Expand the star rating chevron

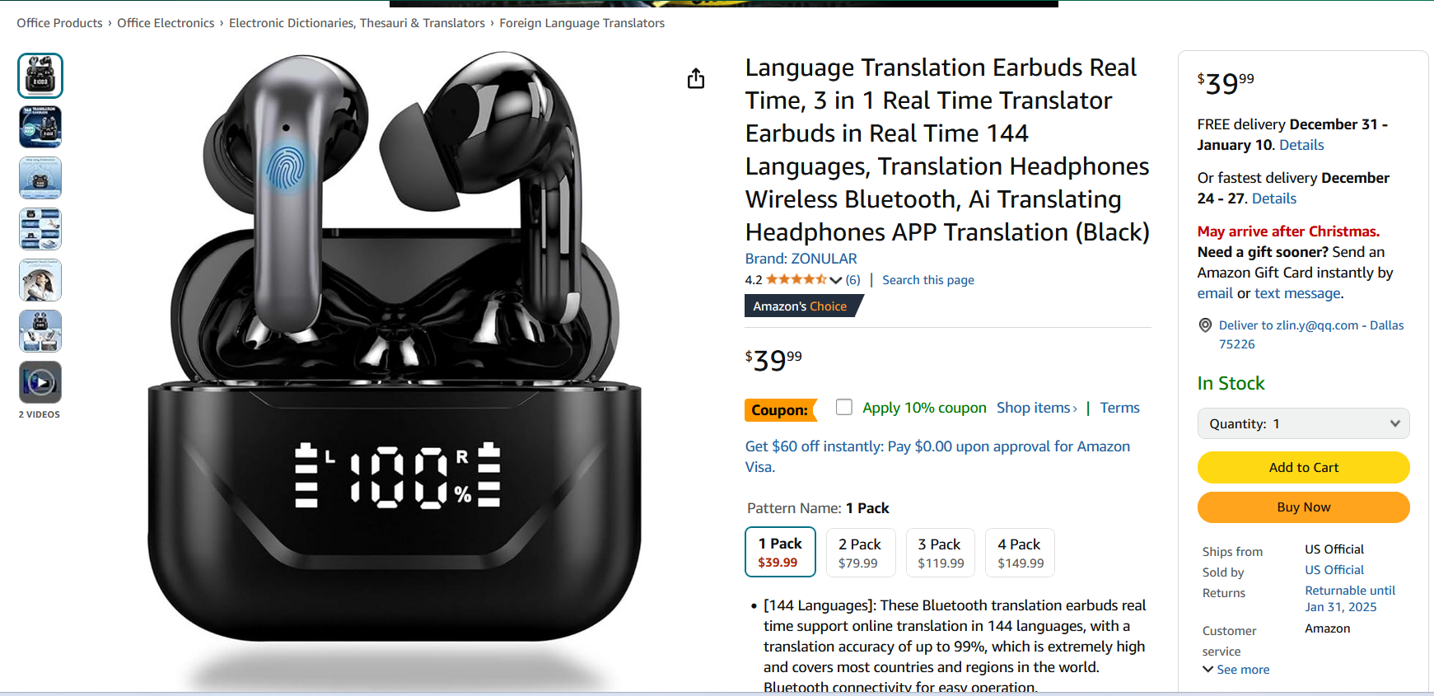(x=835, y=280)
